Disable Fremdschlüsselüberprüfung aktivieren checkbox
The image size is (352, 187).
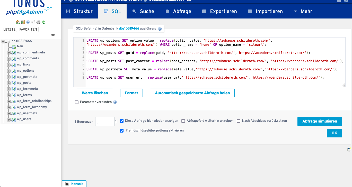point(122,131)
